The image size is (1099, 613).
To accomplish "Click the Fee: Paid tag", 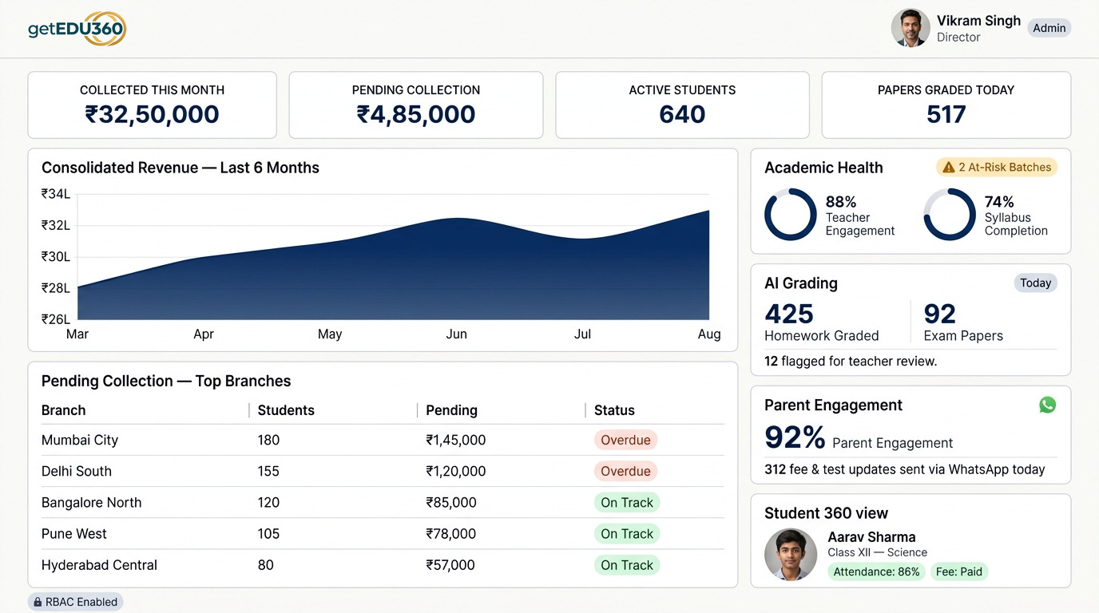I will [x=959, y=571].
